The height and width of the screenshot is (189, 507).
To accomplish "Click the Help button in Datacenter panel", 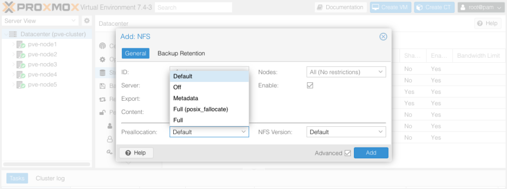I will pos(488,23).
